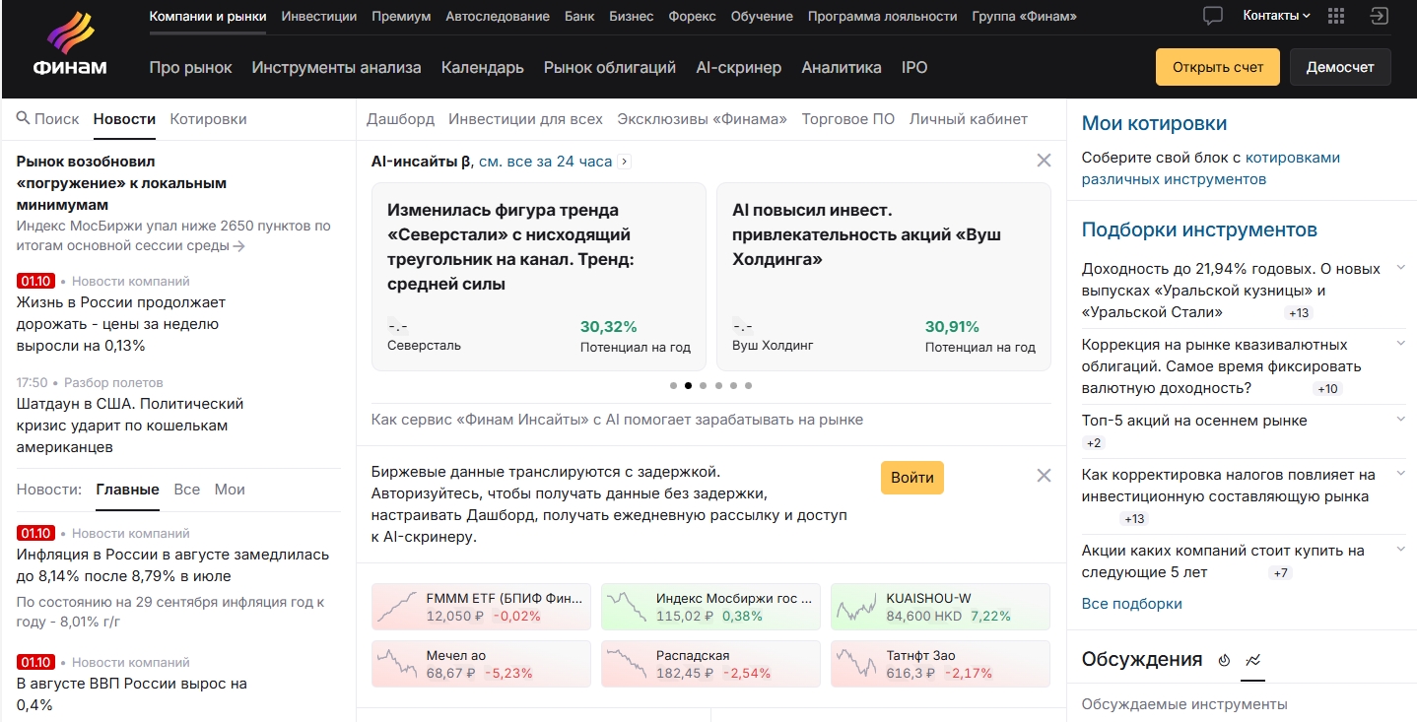Click the yellow Войти button
Viewport: 1417px width, 722px height.
click(x=911, y=478)
